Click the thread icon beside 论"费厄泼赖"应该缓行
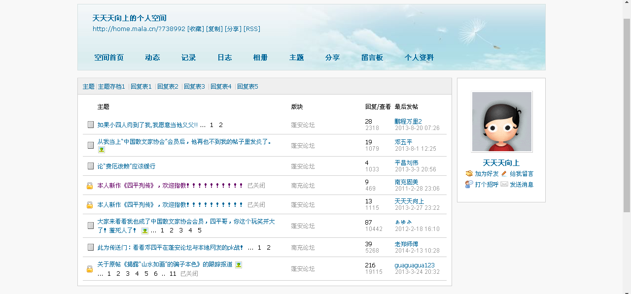The width and height of the screenshot is (631, 294). pos(90,166)
